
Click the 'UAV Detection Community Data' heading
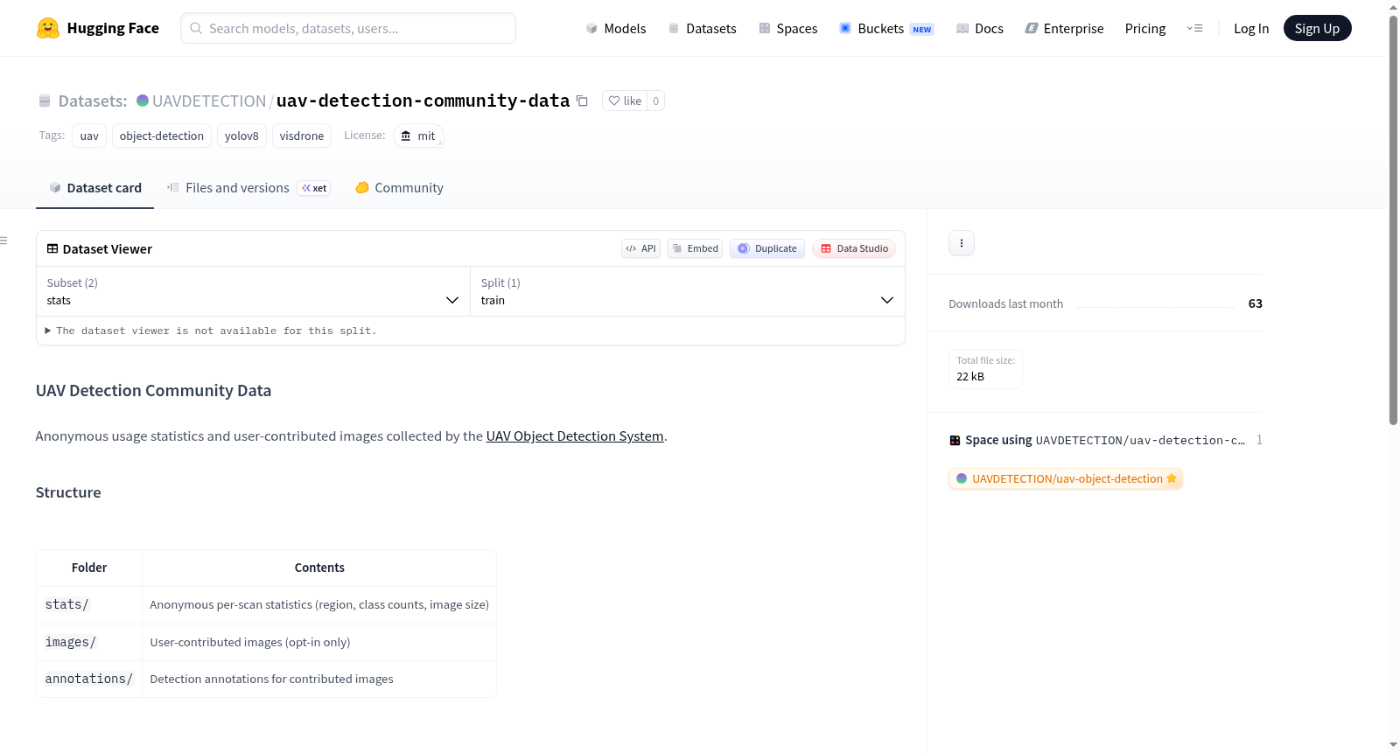[x=153, y=390]
